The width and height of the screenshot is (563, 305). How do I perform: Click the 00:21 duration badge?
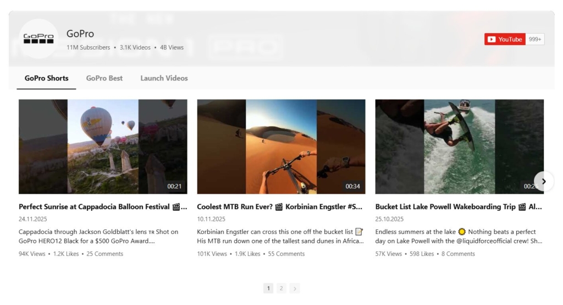click(x=174, y=186)
